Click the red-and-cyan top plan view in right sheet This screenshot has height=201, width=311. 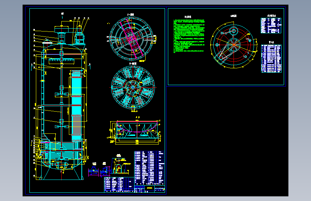[234, 45]
